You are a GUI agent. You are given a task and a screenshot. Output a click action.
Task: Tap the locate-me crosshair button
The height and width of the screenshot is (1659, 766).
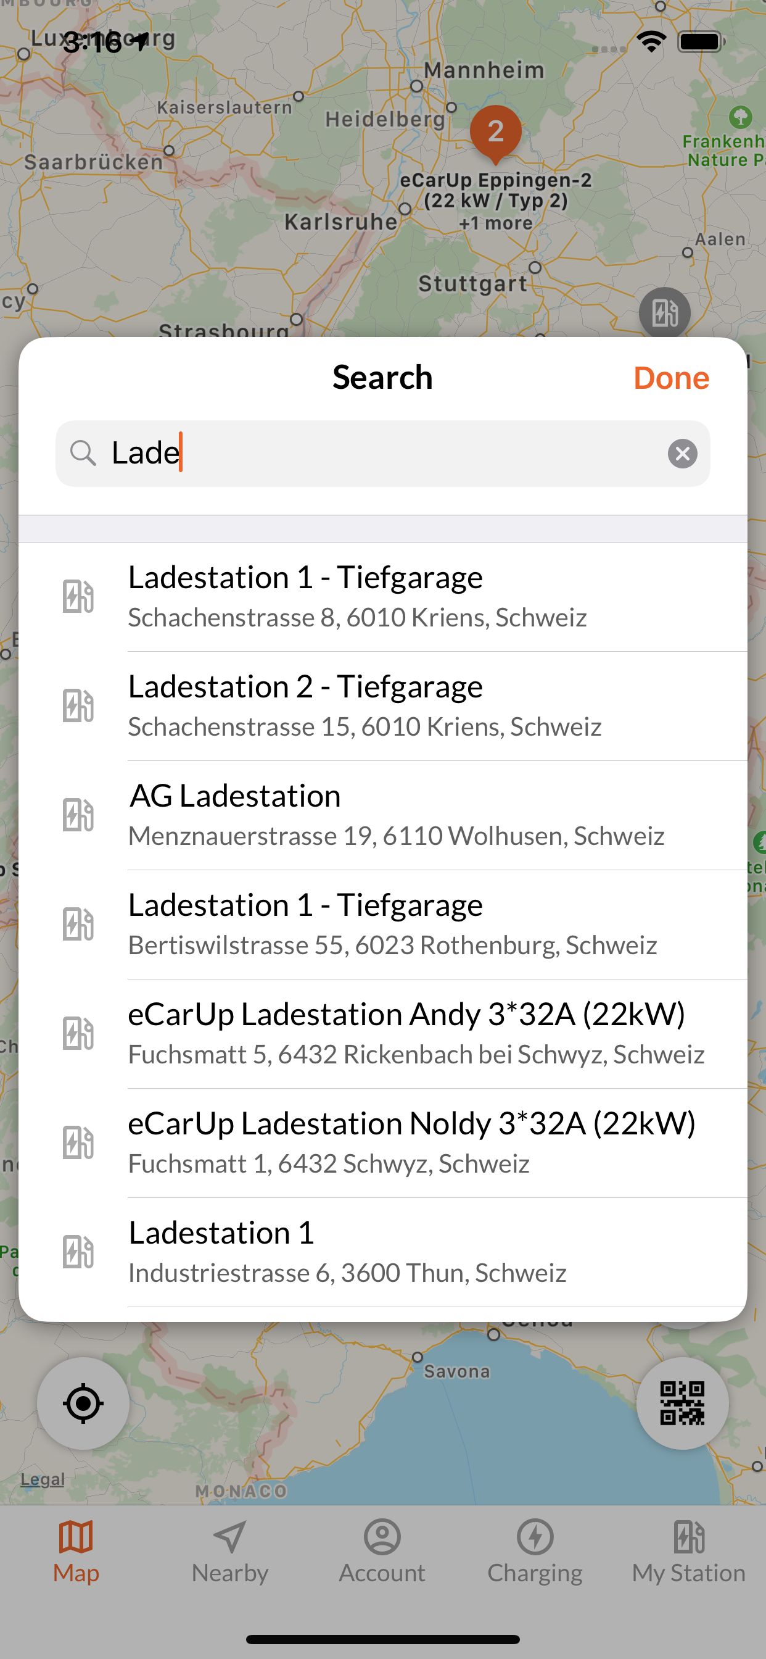(x=83, y=1403)
